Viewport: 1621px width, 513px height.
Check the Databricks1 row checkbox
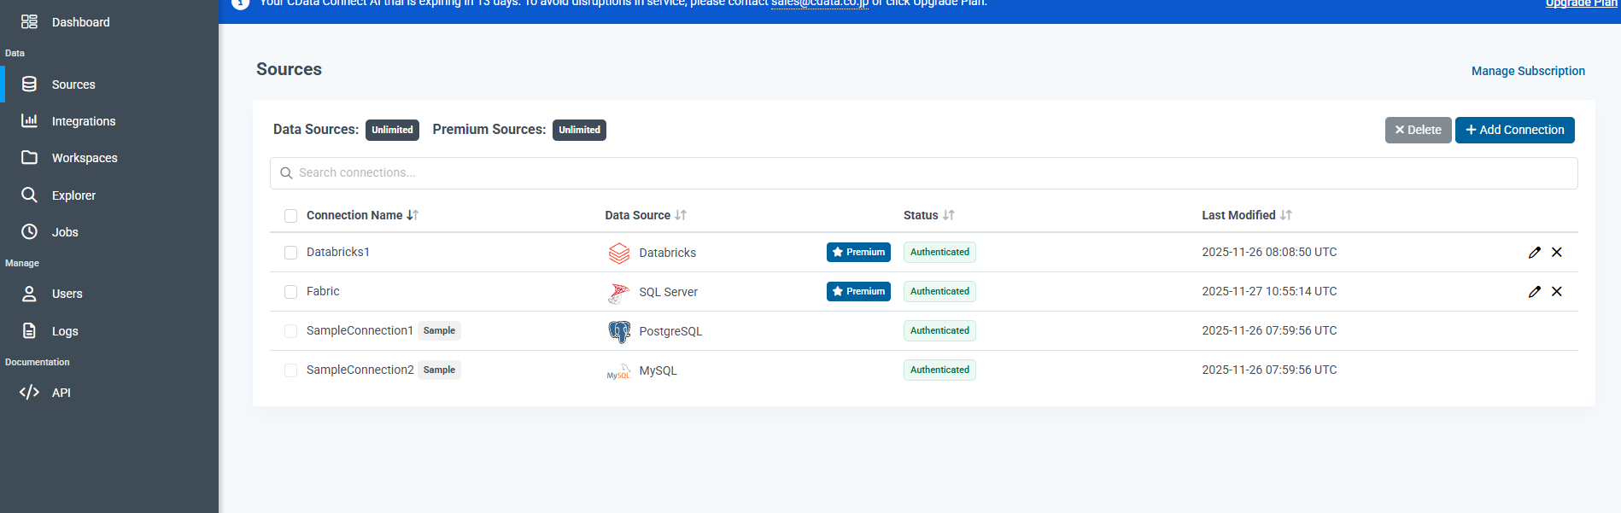pyautogui.click(x=290, y=253)
